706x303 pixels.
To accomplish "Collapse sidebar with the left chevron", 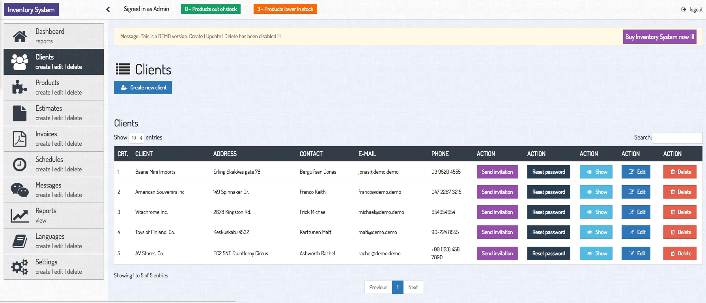I will point(108,9).
